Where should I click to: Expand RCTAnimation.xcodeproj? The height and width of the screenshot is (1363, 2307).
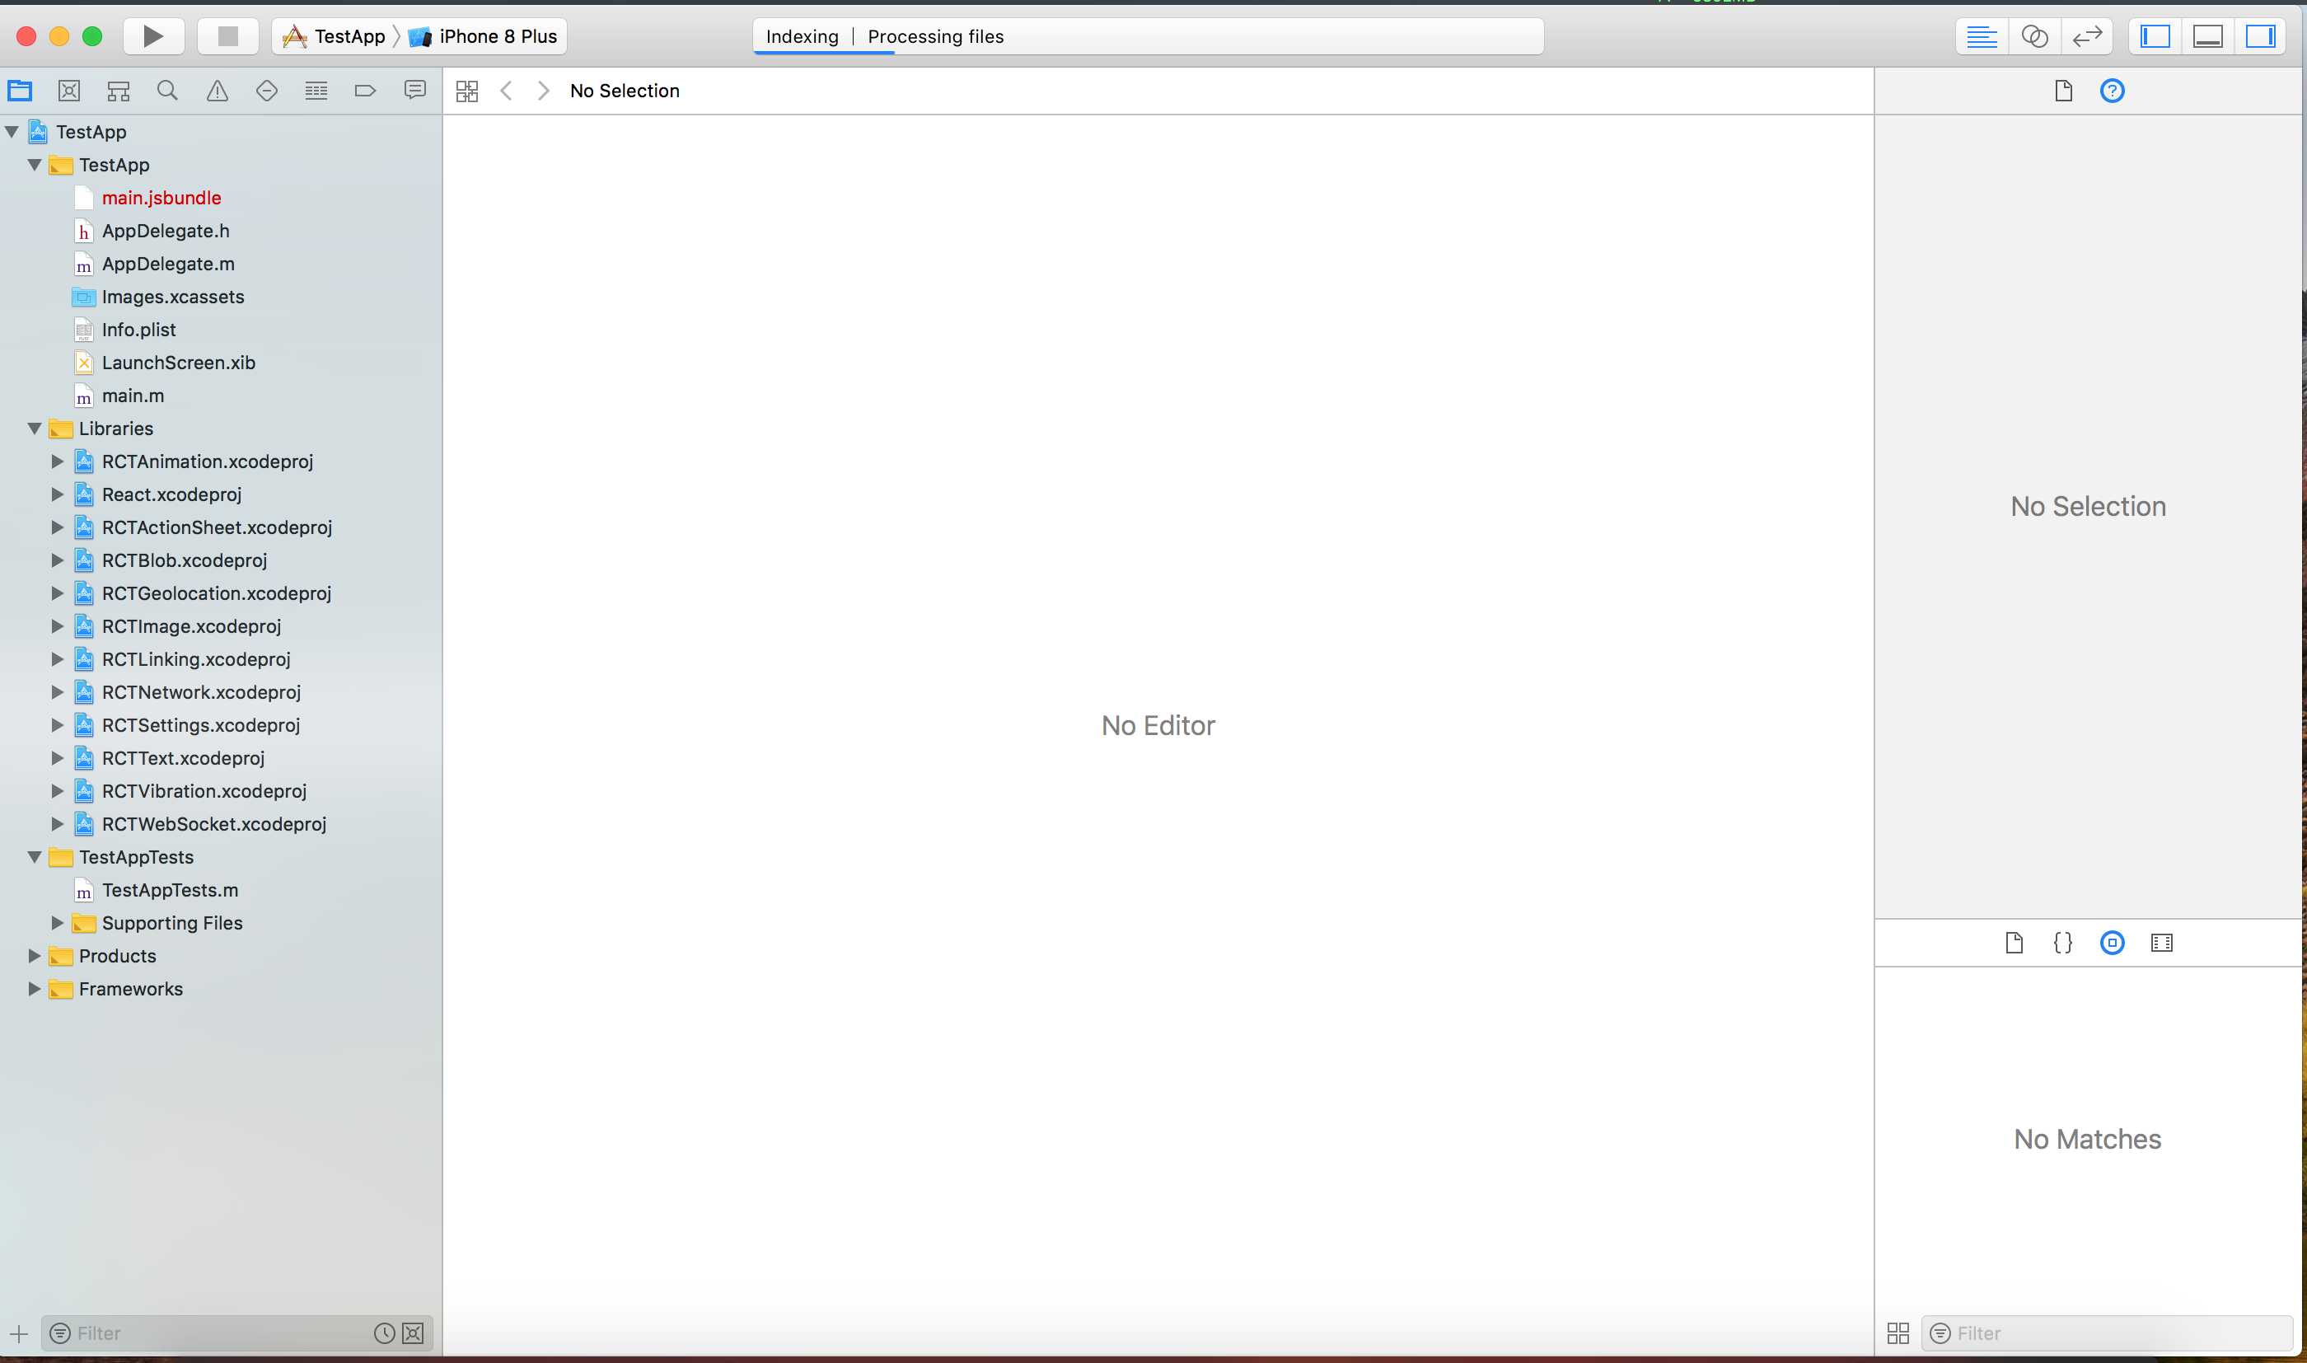click(x=57, y=461)
